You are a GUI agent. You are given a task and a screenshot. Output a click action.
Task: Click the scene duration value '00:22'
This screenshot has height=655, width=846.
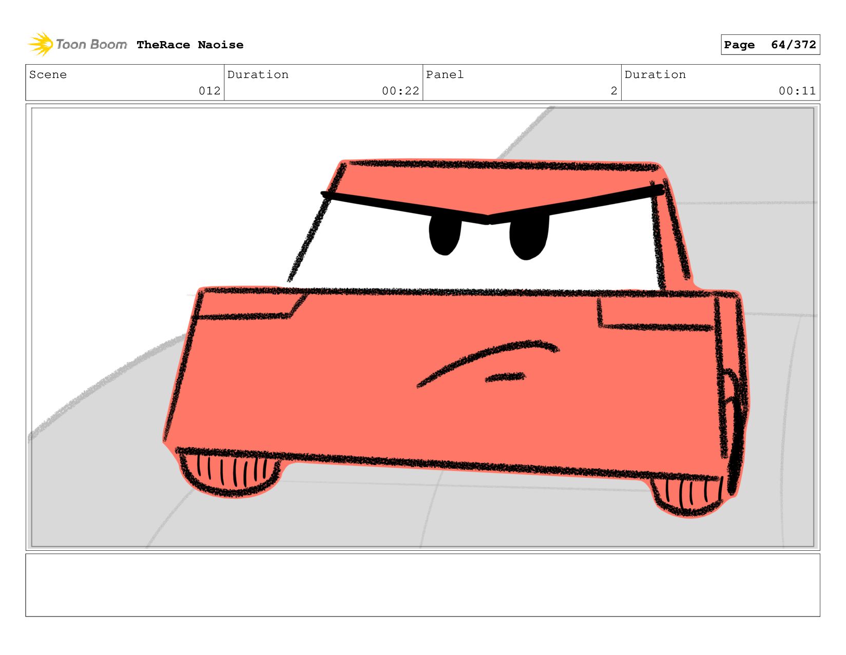tap(400, 91)
